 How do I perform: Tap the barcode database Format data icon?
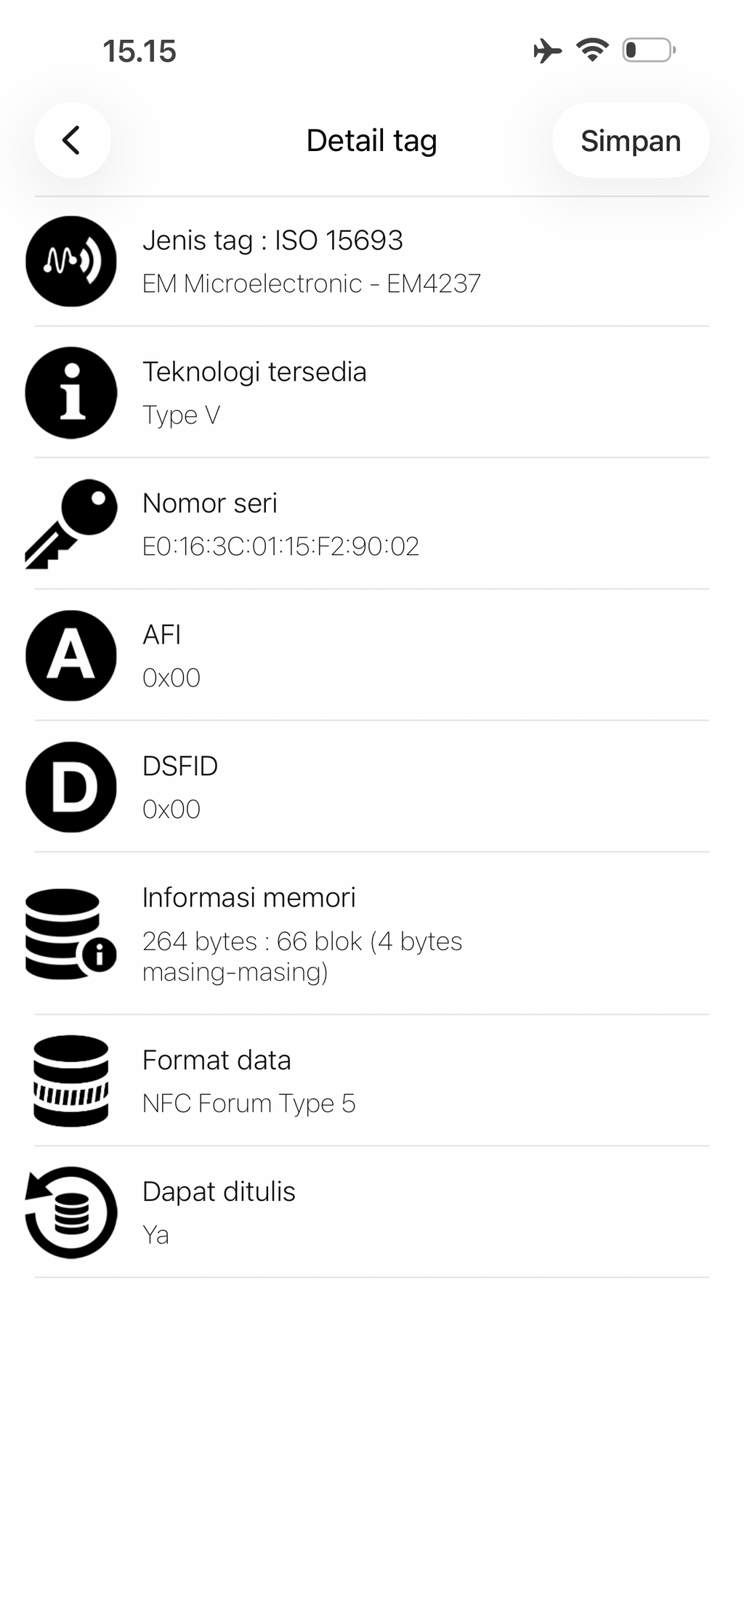click(71, 1081)
